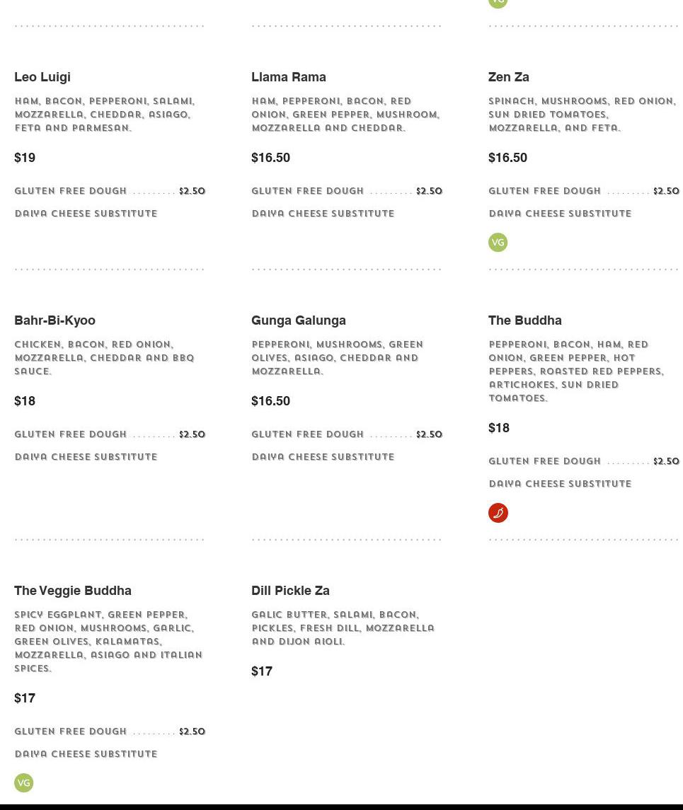Open the Bahr-Bi-Kyoo pizza title
The image size is (683, 810).
[x=54, y=320]
